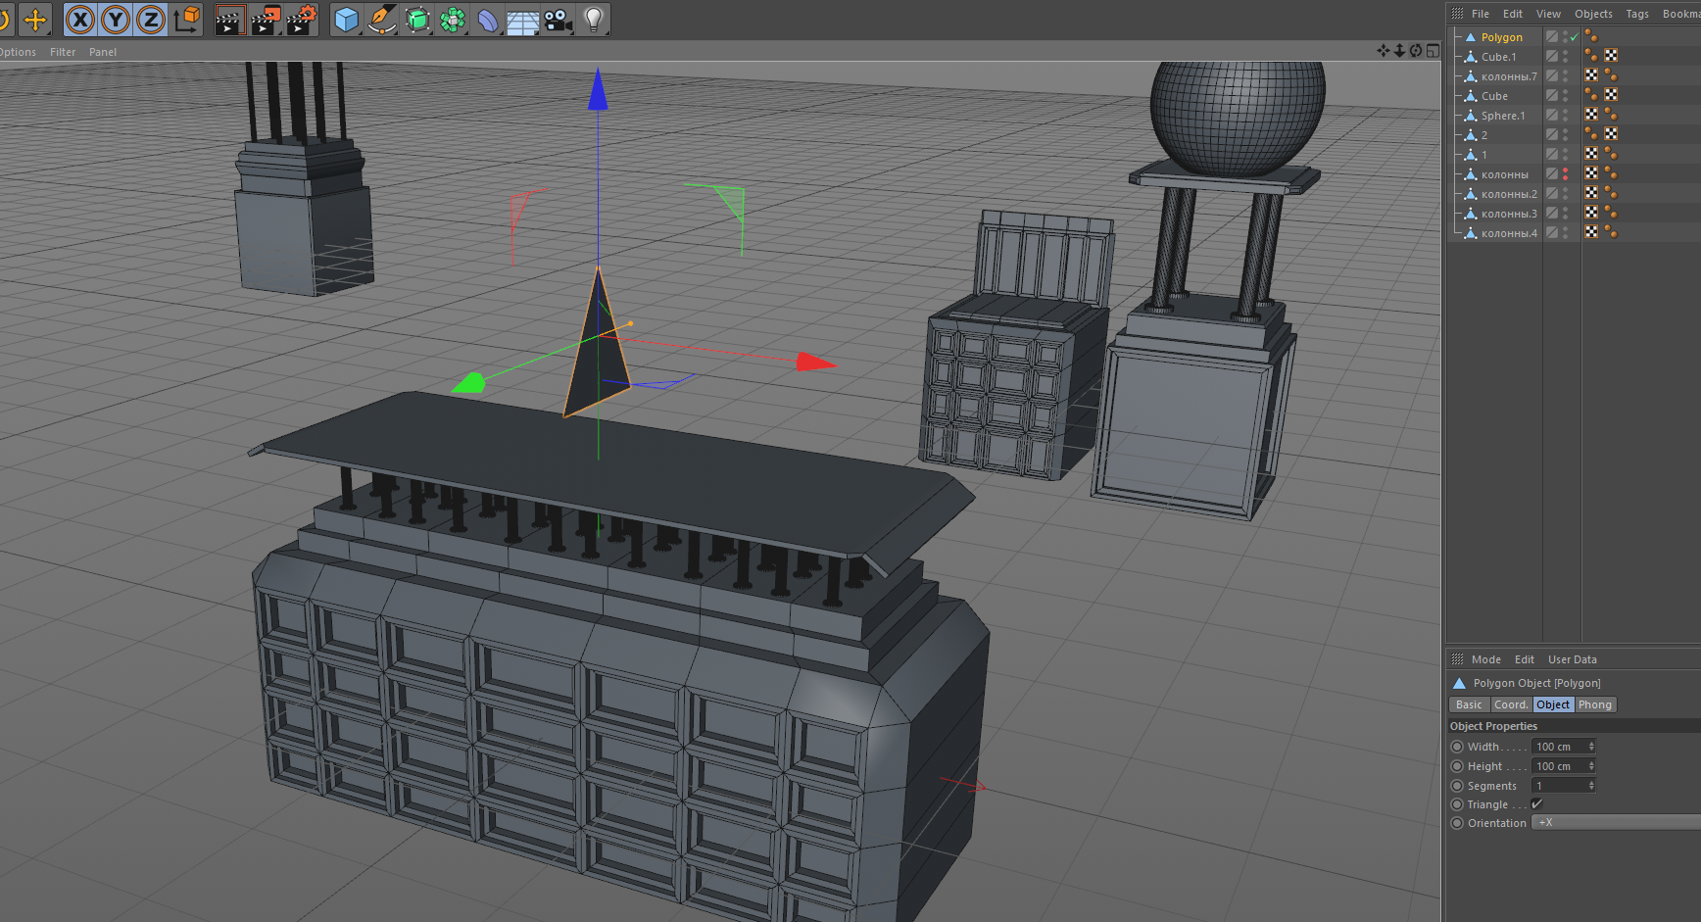Click the Width keyframe circle button
This screenshot has height=922, width=1701.
1457,747
